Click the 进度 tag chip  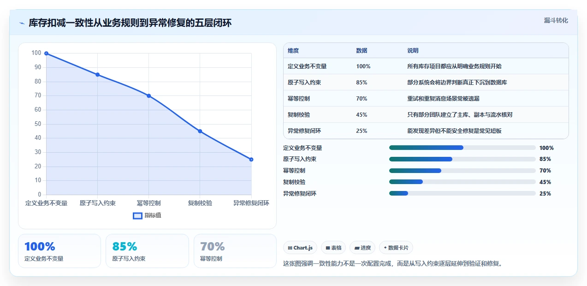click(x=362, y=248)
